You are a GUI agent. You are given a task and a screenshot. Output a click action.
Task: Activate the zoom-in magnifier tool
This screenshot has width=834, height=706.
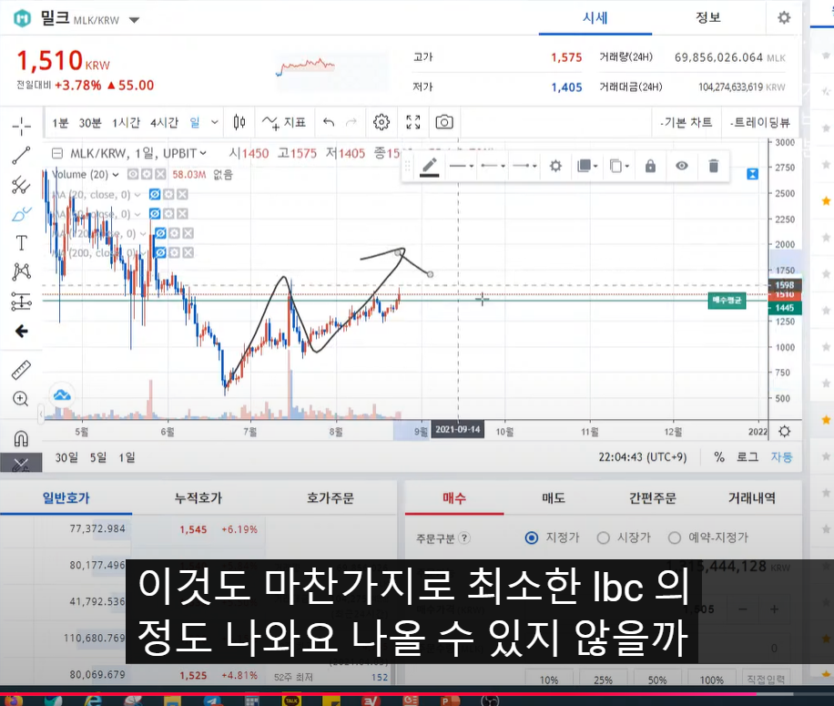pos(21,399)
